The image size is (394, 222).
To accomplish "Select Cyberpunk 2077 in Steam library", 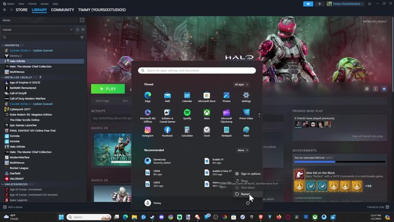I will (20, 109).
